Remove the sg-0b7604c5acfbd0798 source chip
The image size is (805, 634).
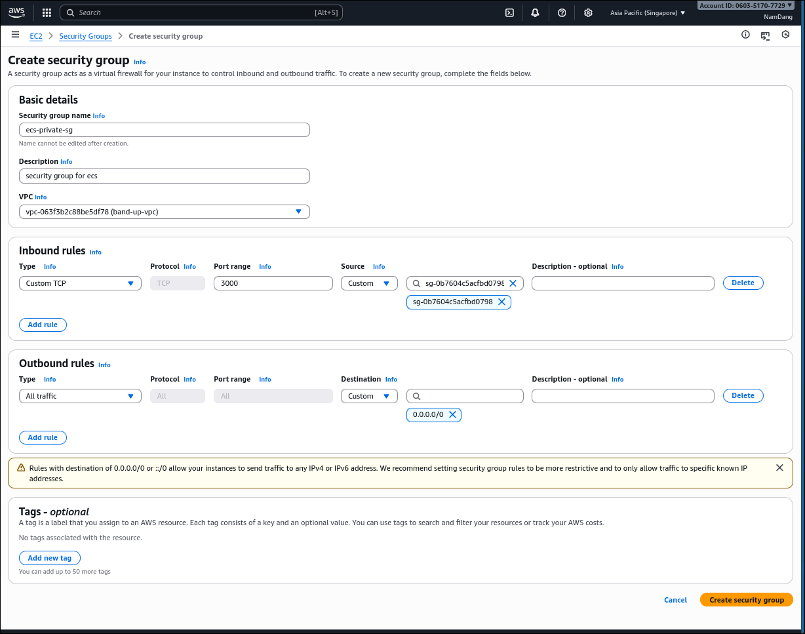point(502,302)
